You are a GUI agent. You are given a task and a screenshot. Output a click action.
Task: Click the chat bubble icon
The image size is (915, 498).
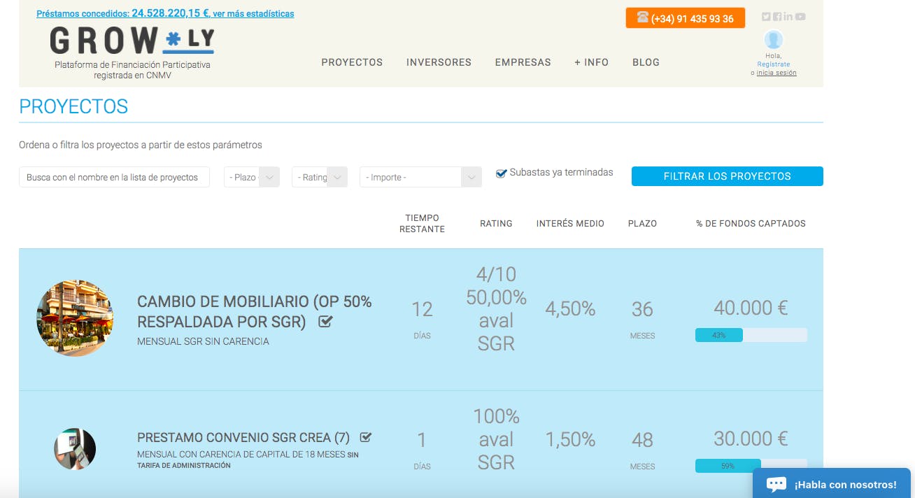click(776, 484)
